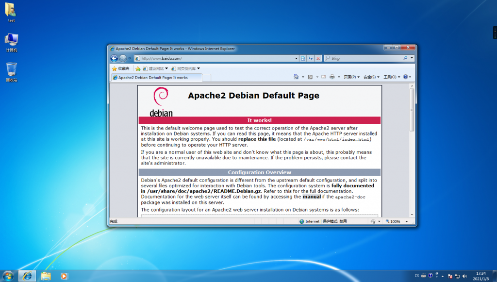The width and height of the screenshot is (497, 282).
Task: Click the '完成' done status text
Action: tap(114, 221)
